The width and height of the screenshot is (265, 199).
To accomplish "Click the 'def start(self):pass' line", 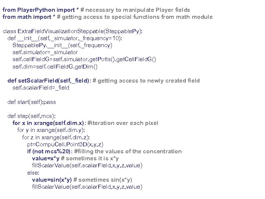I will click(32, 102).
